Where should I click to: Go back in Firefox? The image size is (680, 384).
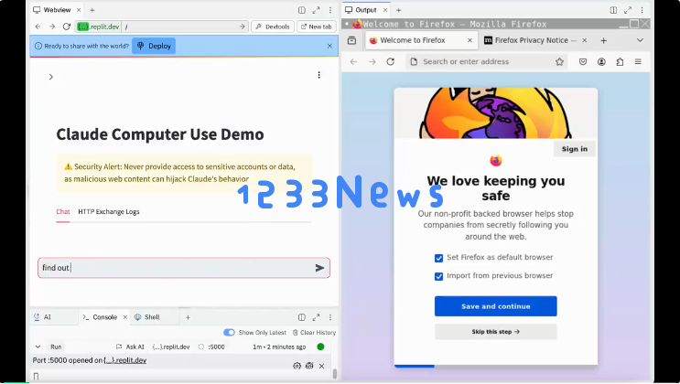(354, 61)
